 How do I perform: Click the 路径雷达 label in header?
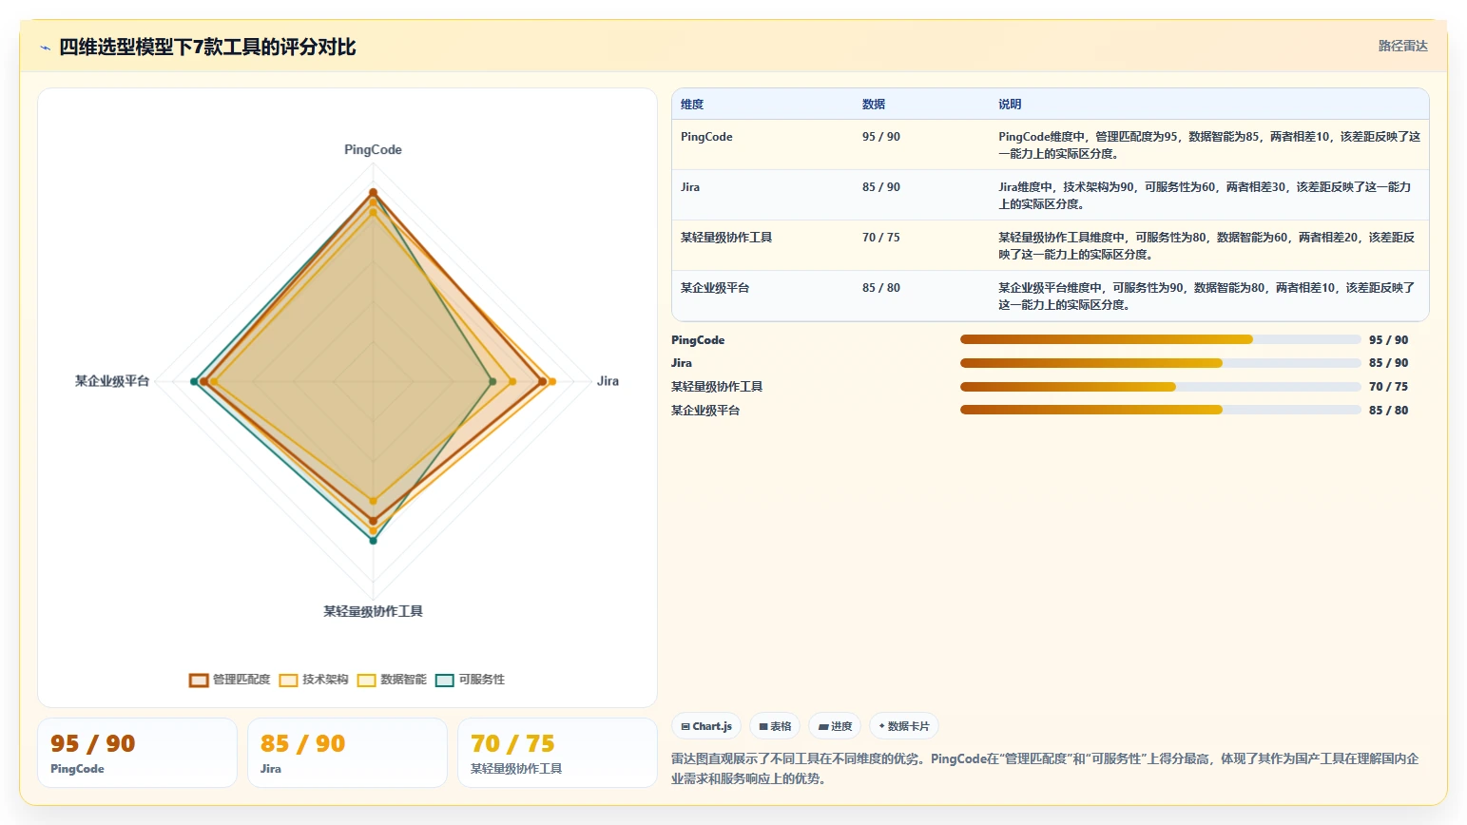[x=1403, y=46]
